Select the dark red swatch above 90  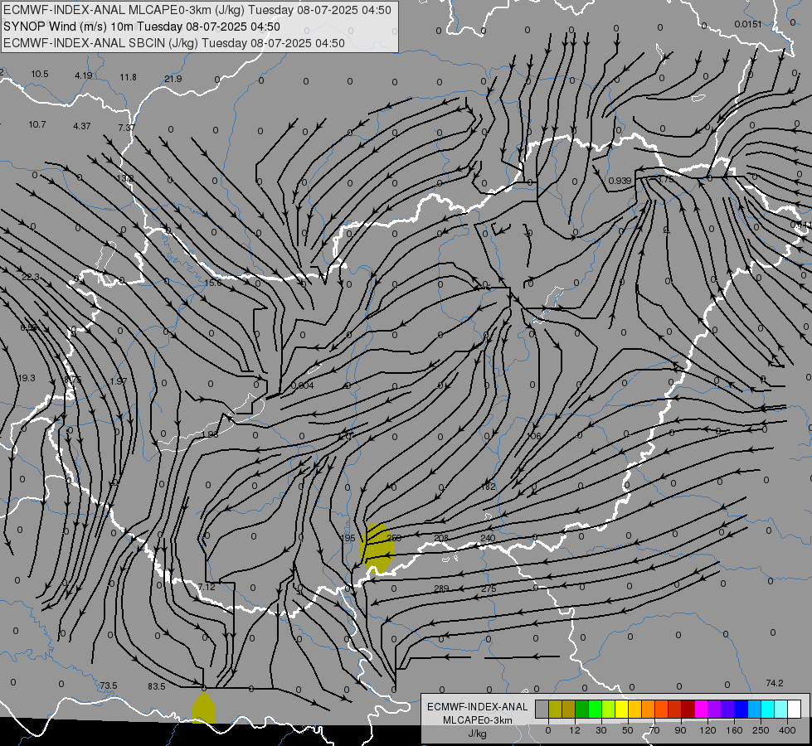(688, 709)
